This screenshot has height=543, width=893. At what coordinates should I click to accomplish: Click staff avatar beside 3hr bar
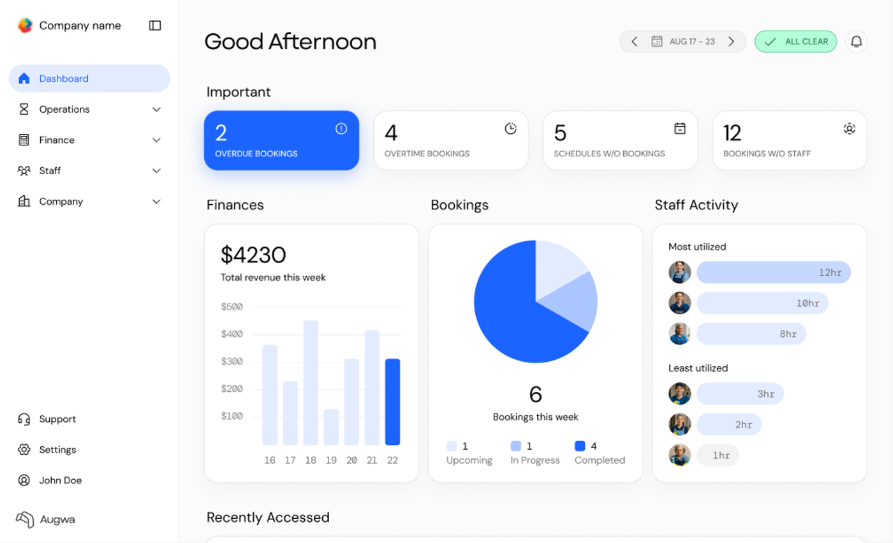tap(680, 394)
